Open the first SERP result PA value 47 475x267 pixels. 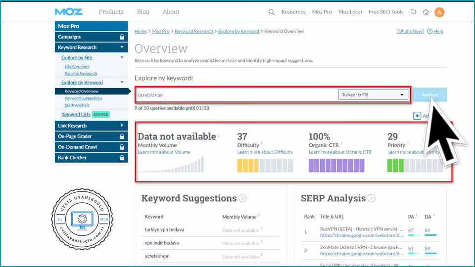pos(411,230)
